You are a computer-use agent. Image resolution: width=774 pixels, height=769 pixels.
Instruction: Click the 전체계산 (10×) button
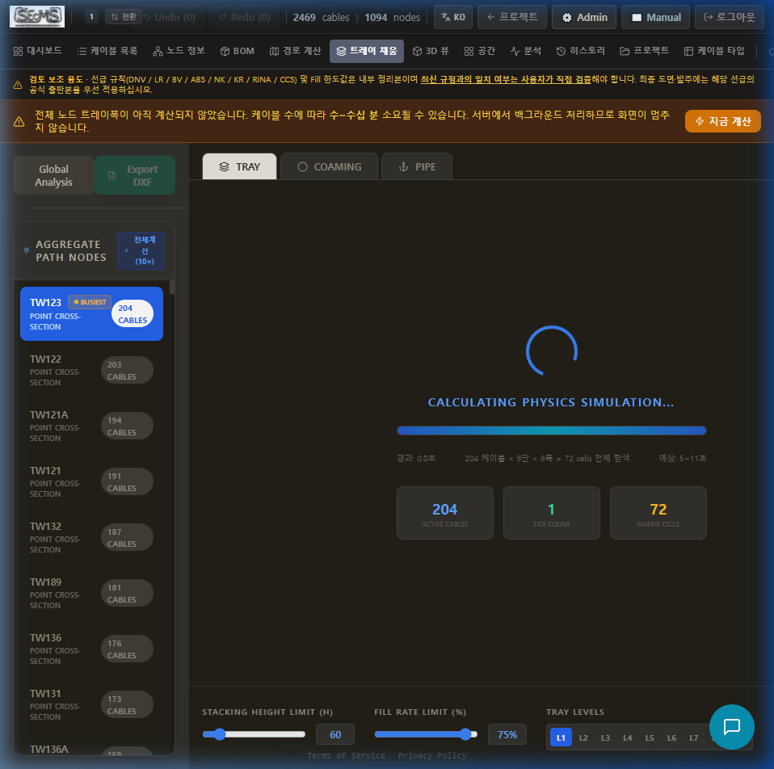click(141, 250)
